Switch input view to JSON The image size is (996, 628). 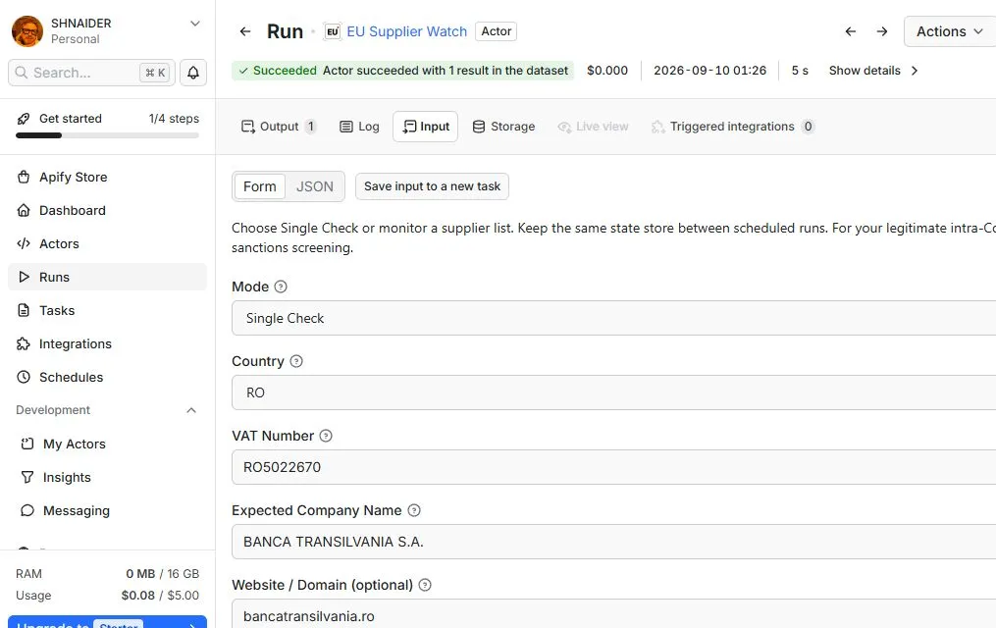coord(314,186)
